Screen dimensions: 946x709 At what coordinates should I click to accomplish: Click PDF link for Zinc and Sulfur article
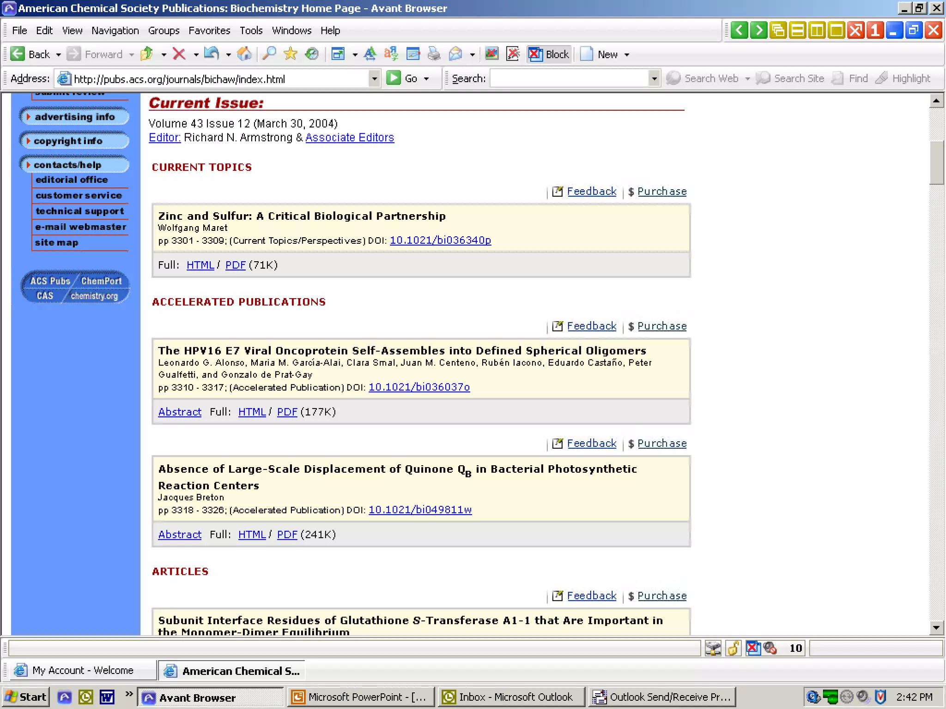pos(235,265)
